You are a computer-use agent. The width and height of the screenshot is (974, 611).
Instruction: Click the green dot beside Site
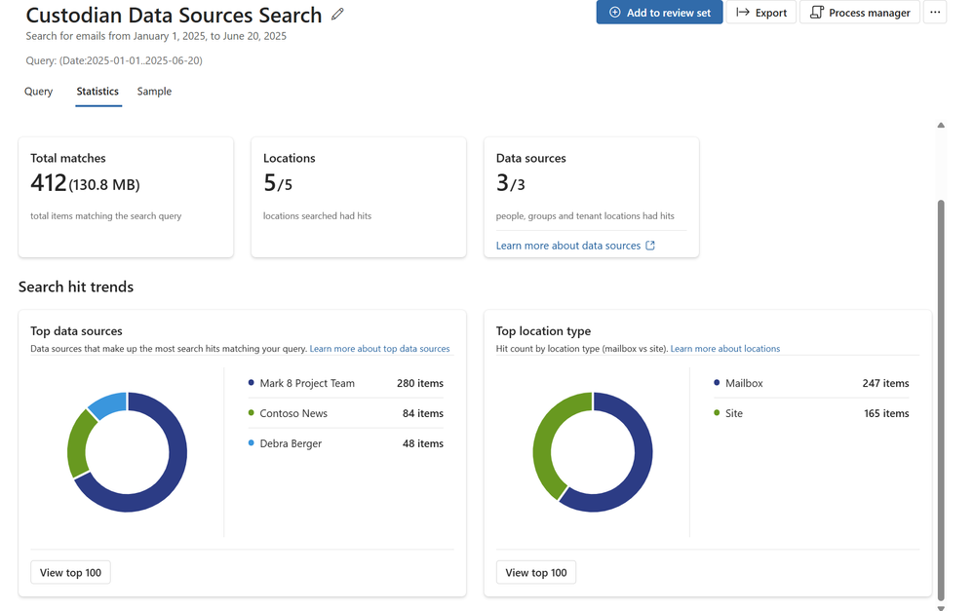[718, 413]
